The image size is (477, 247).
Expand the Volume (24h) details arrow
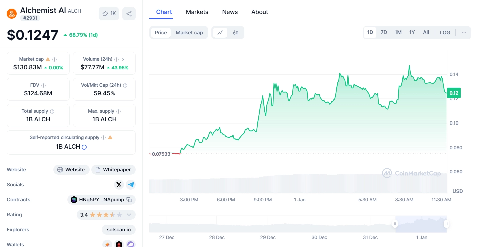[123, 59]
